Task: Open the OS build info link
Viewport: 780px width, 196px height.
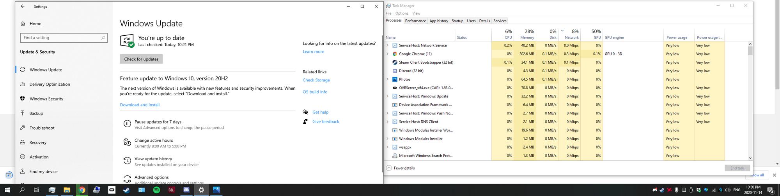Action: tap(315, 92)
